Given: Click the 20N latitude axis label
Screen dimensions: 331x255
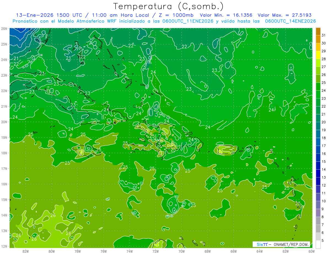Looking at the screenshot, I should coord(4,122).
